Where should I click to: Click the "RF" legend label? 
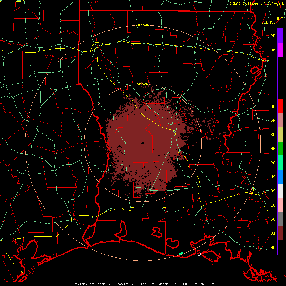pyautogui.click(x=273, y=36)
